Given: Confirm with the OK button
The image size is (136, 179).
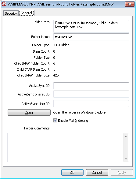Looking at the screenshot, I should (x=72, y=173).
